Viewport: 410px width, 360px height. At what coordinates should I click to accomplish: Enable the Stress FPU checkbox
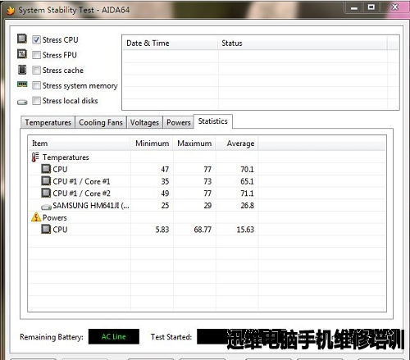coord(36,55)
